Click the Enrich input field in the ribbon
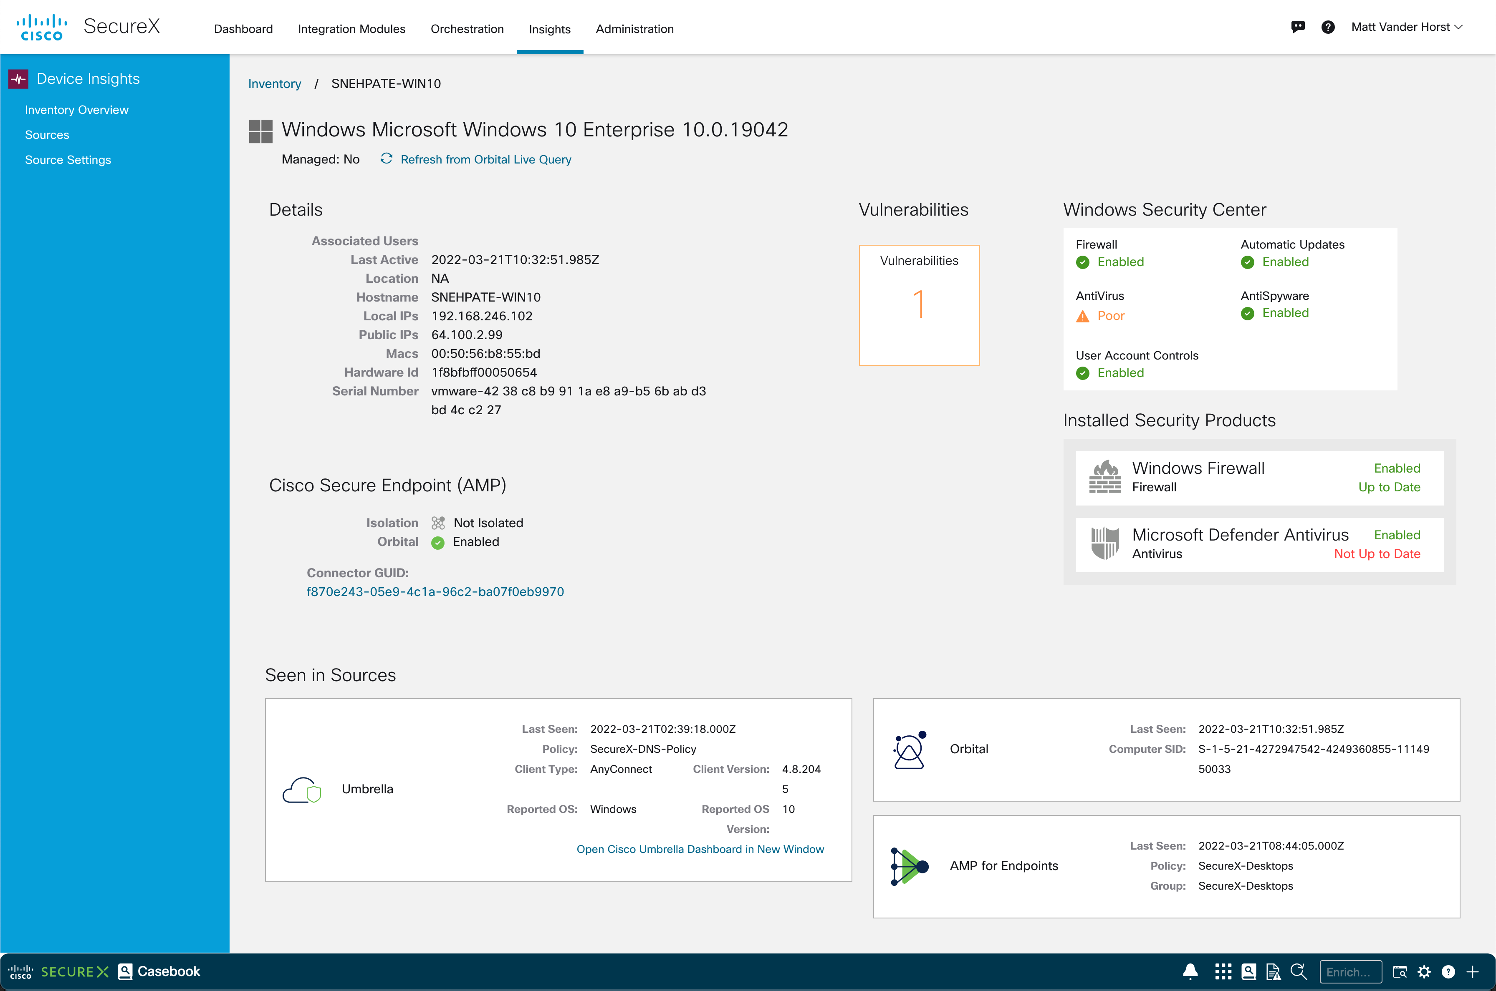Viewport: 1496px width, 991px height. (1350, 971)
